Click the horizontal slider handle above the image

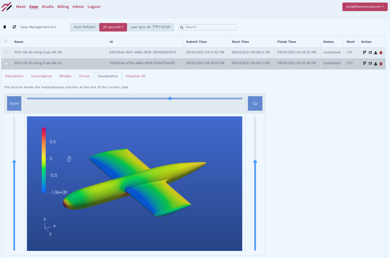170,98
